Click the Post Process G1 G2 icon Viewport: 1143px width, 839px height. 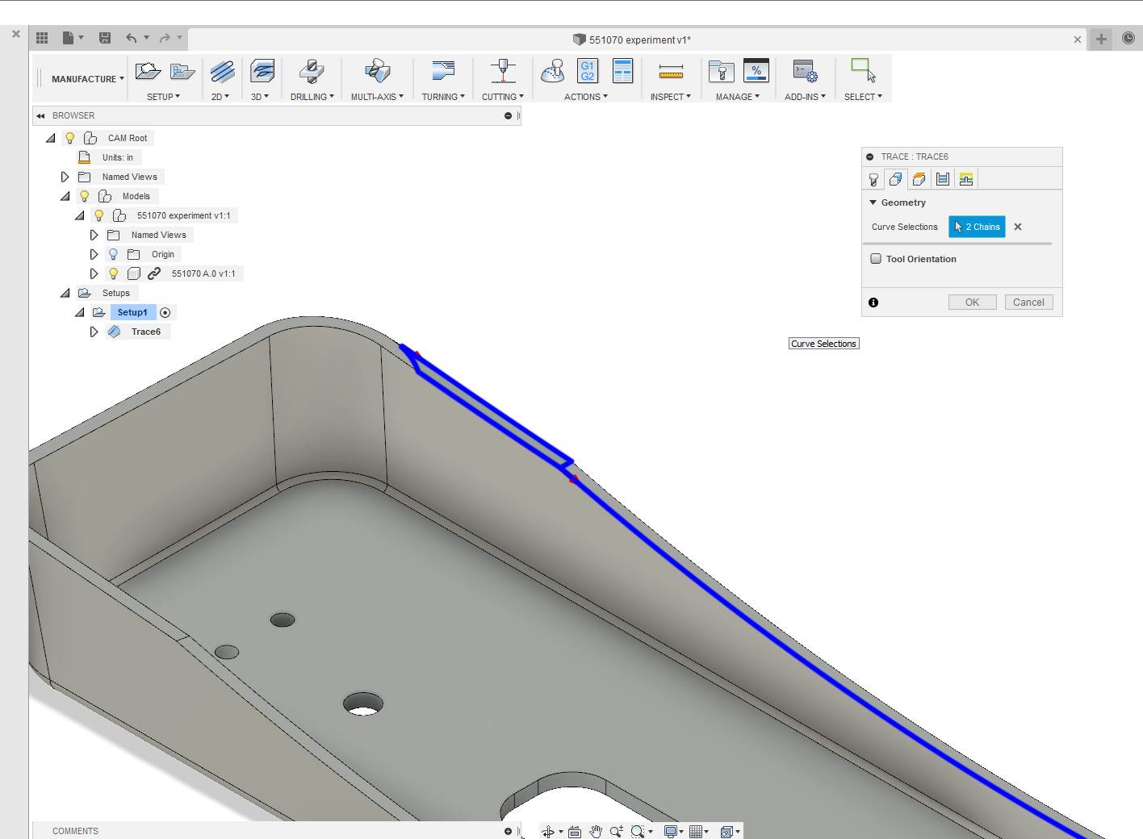coord(587,72)
